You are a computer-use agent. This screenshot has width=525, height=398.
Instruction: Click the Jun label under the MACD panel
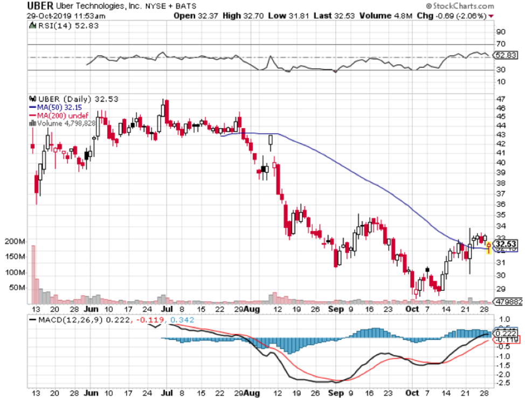click(91, 393)
